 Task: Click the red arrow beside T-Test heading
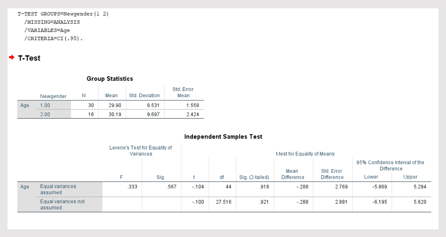12,57
